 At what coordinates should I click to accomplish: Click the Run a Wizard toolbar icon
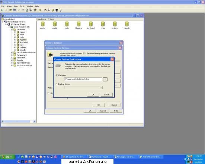(x=45, y=10)
